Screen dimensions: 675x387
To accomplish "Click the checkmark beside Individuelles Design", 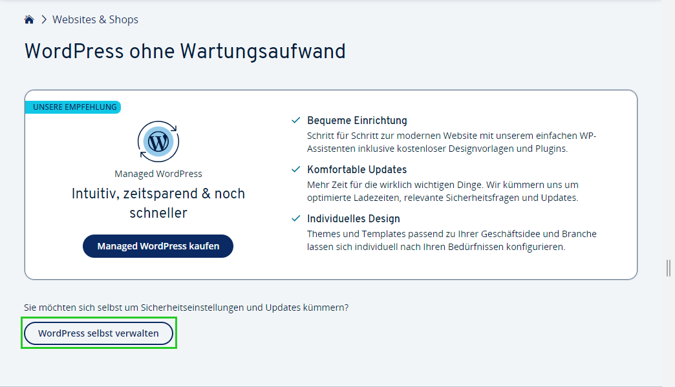I will tap(296, 218).
